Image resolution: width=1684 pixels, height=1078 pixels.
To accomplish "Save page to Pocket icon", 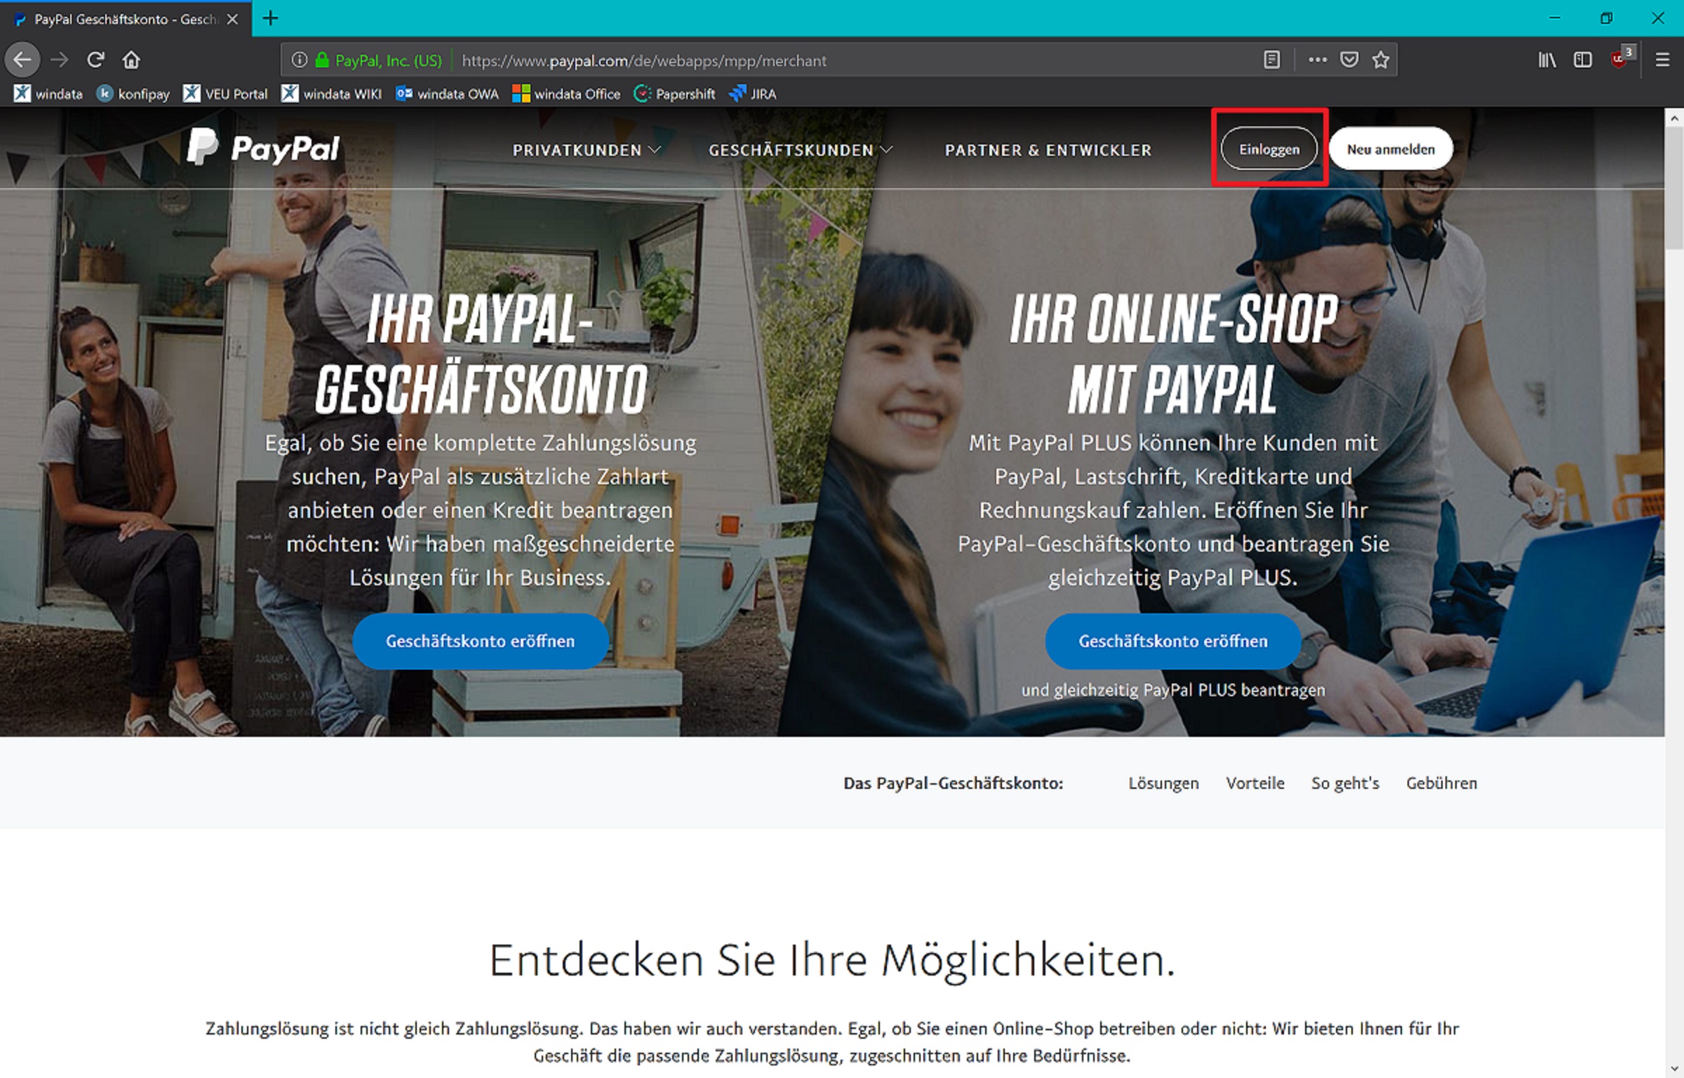I will tap(1349, 60).
